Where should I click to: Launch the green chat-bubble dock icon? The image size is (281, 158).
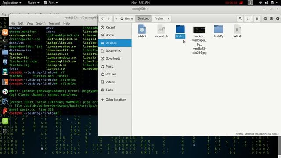tap(5, 121)
